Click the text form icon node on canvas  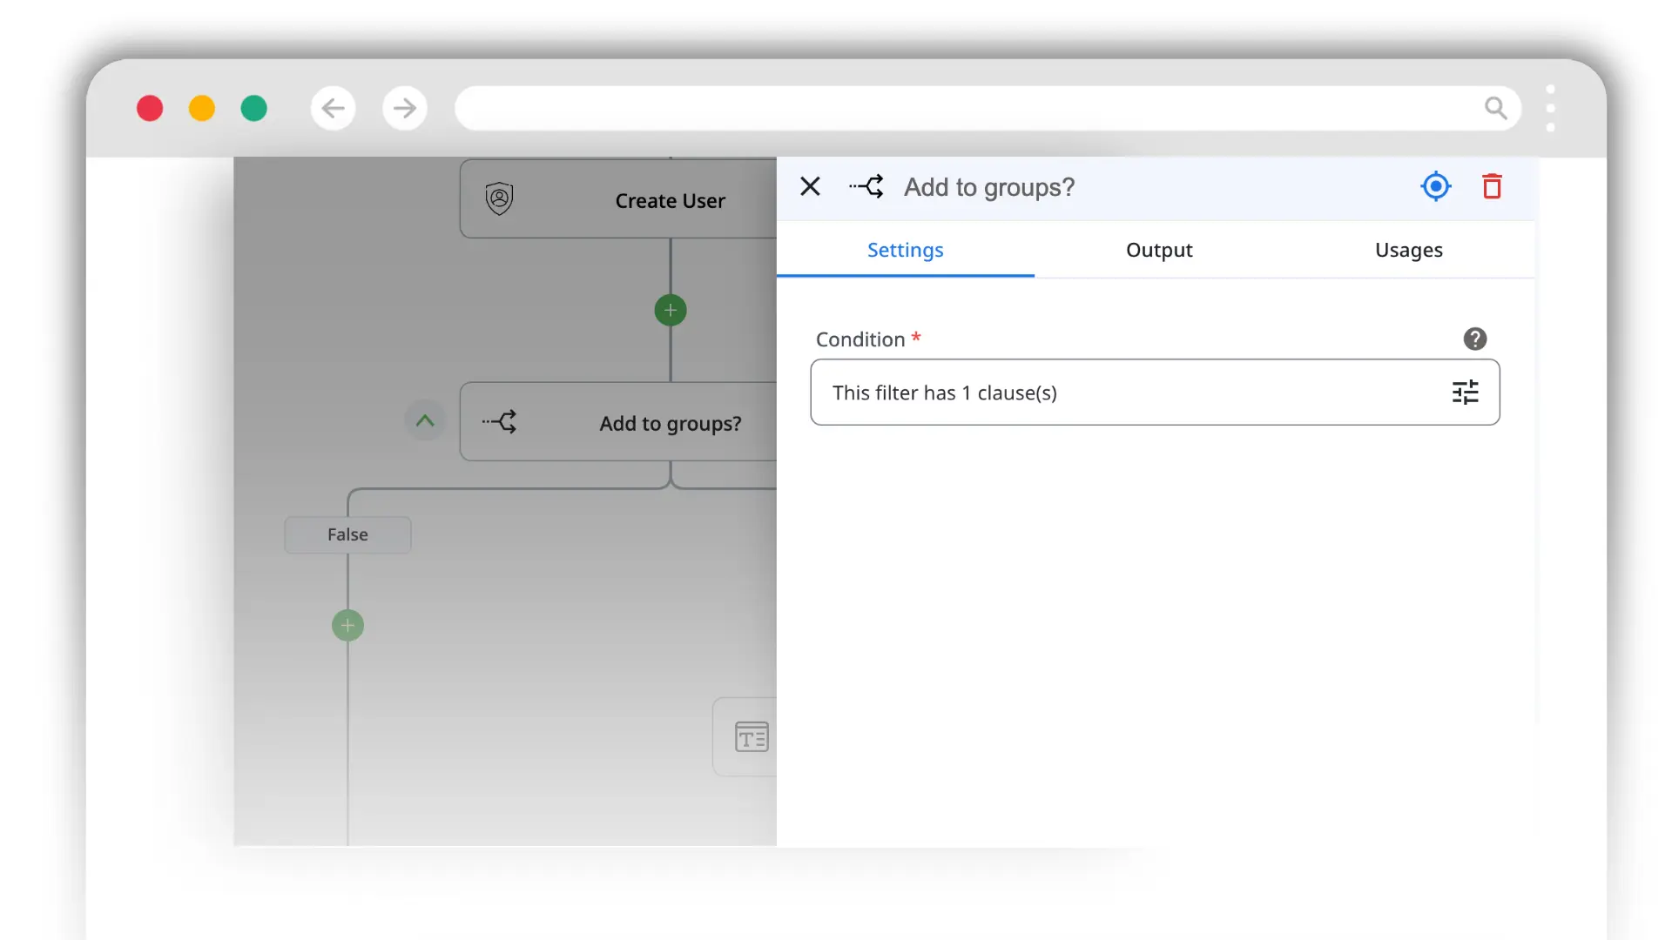pyautogui.click(x=751, y=737)
